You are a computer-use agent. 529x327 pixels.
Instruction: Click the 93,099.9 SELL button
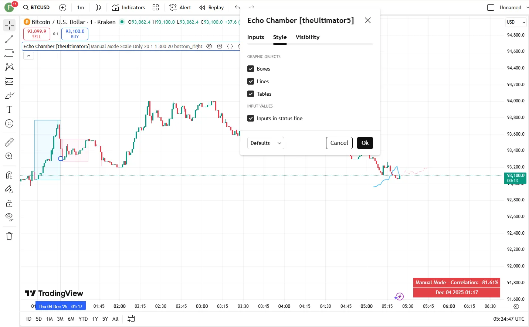click(37, 34)
